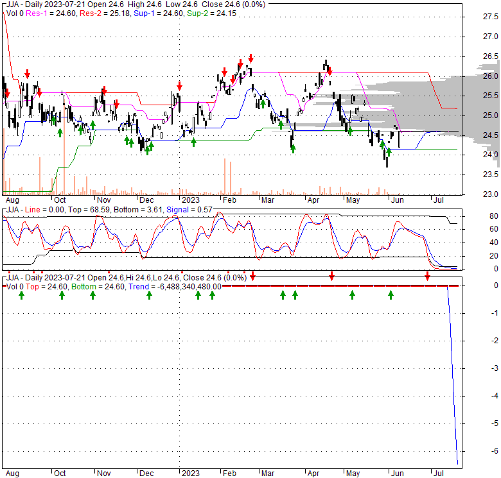Click the trend panel 'Top = 24.60' label

point(47,287)
